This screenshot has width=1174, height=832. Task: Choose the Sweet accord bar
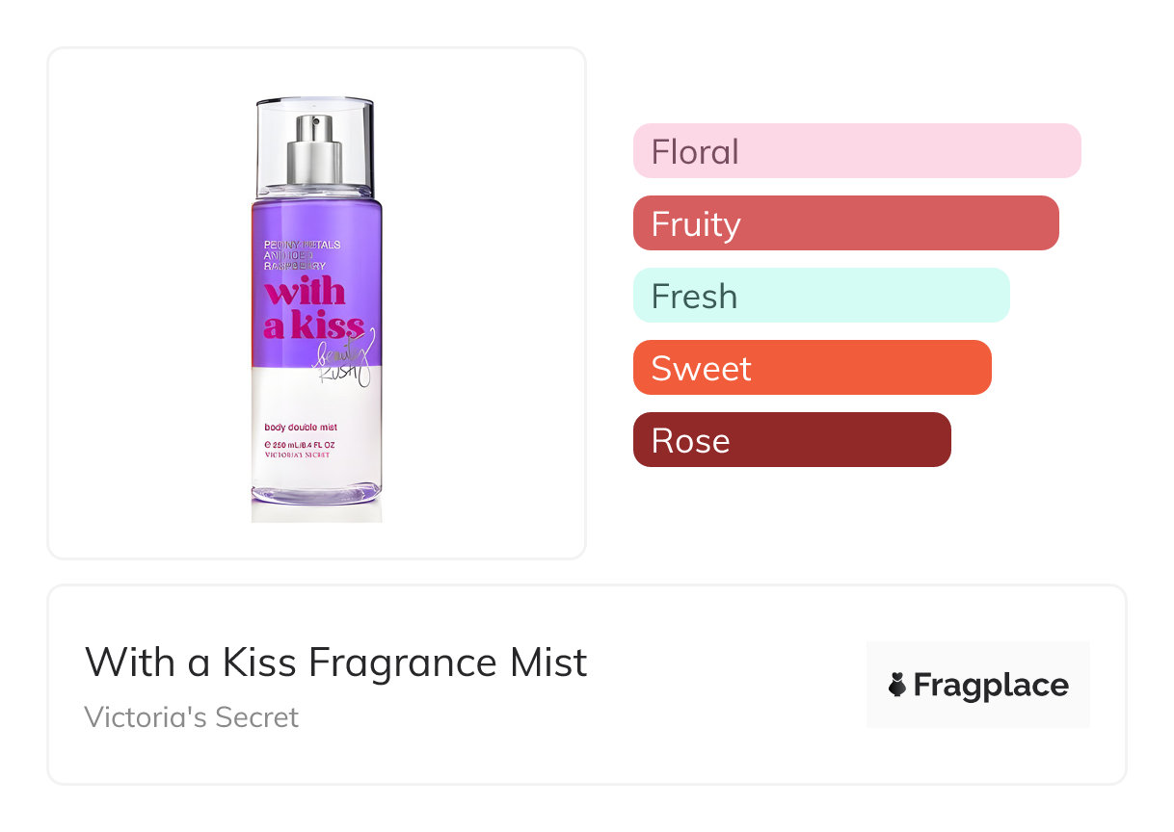[812, 368]
